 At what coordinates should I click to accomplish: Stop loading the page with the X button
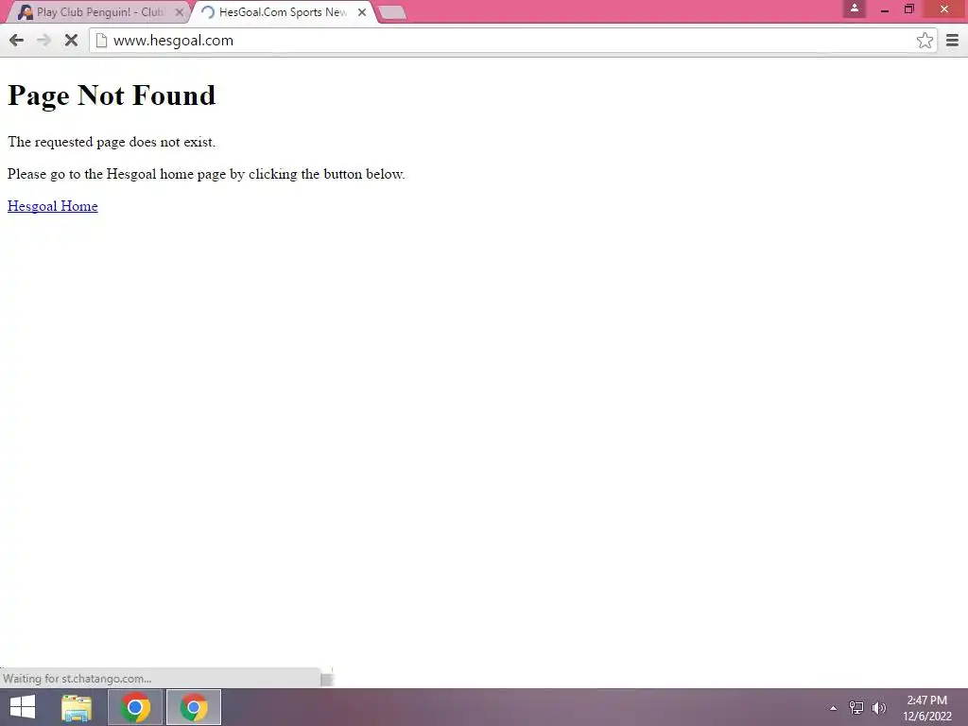(x=71, y=41)
